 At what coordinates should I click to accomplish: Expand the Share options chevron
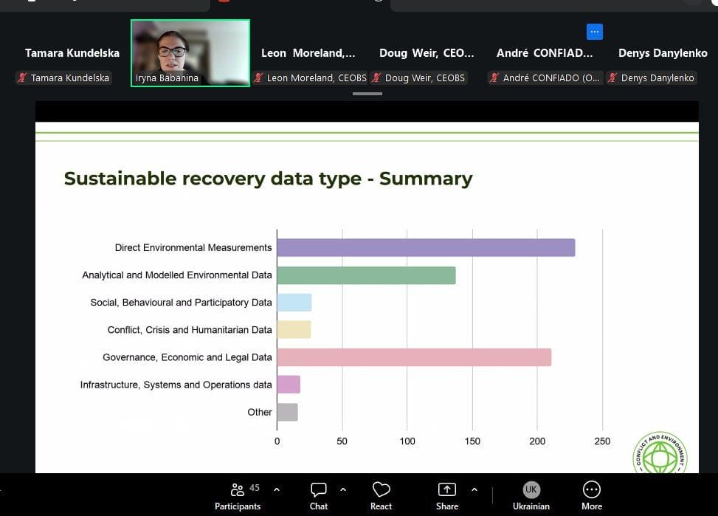click(x=474, y=489)
